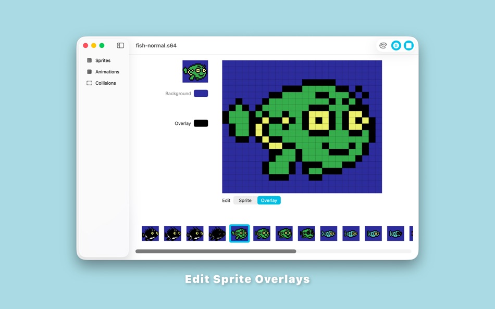Click the fish sprite preview image
The width and height of the screenshot is (495, 309).
click(195, 71)
